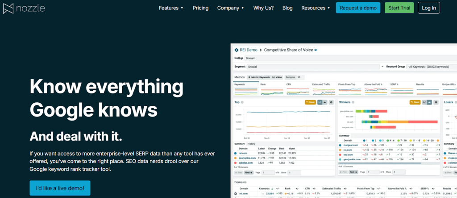The height and width of the screenshot is (198, 457).
Task: Open settings gear in Winners panel
Action: click(x=436, y=102)
